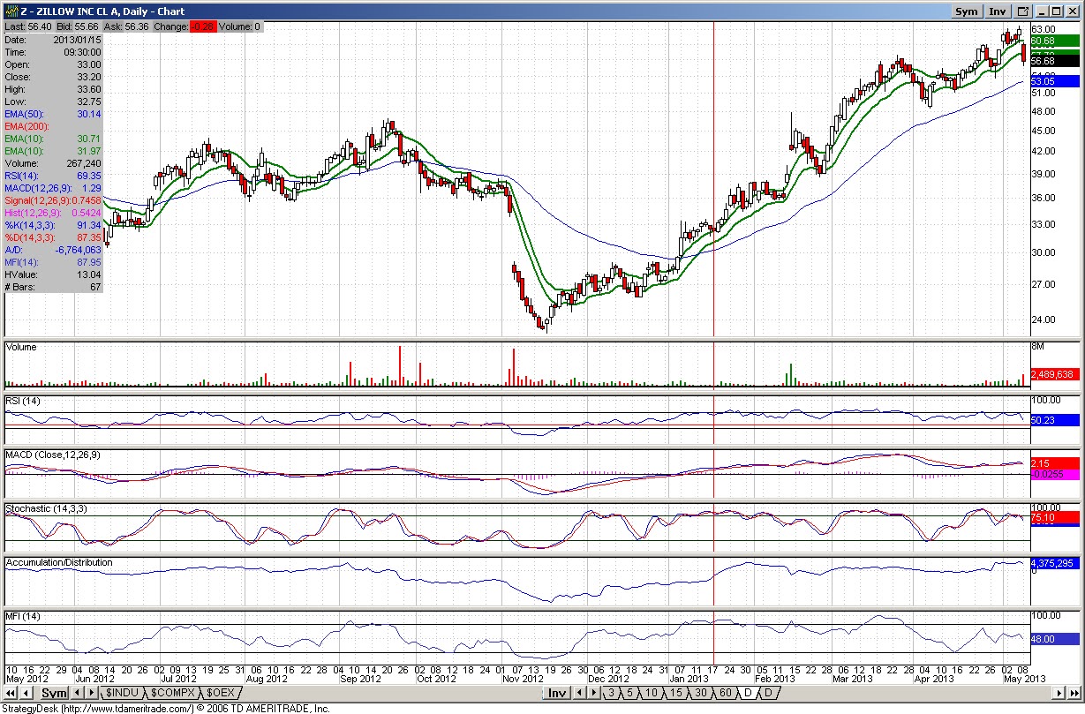Switch to the $OEX symbol tab
Screen dimensions: 1085x714
[220, 693]
